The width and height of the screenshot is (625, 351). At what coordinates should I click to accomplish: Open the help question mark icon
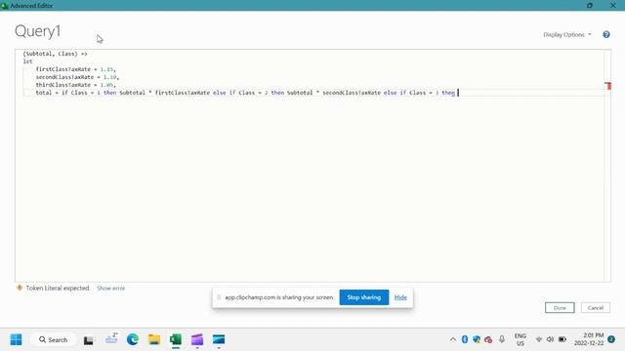click(606, 35)
